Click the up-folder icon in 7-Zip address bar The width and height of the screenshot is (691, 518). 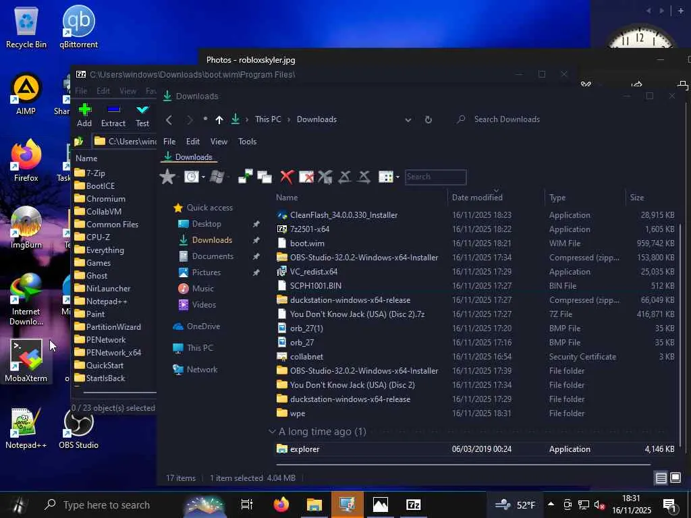pos(79,141)
